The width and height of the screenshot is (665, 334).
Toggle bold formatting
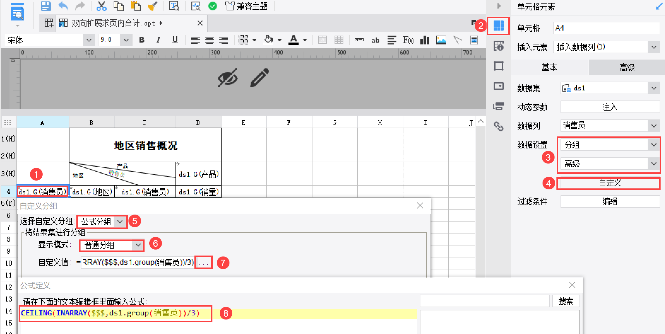click(x=142, y=40)
